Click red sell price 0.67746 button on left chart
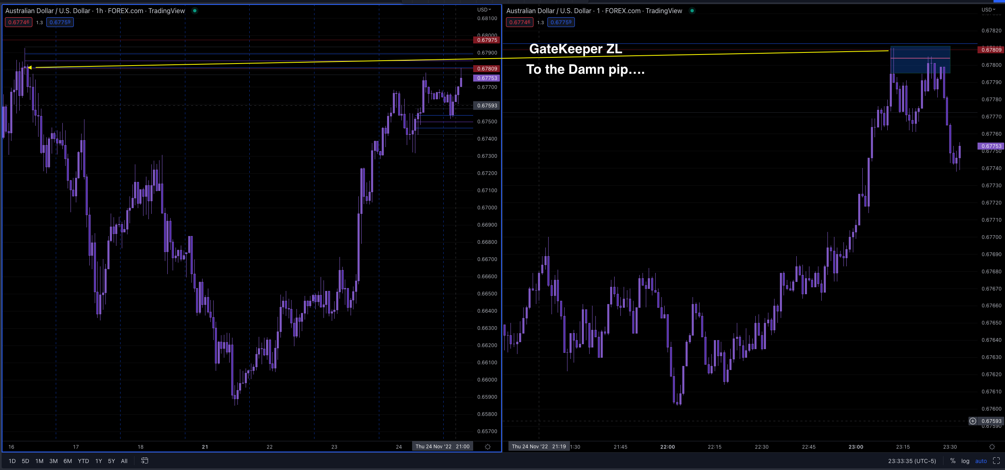The width and height of the screenshot is (1005, 470). point(18,22)
